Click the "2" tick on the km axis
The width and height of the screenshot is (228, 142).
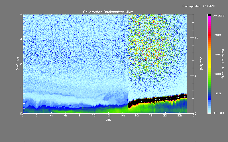[21, 64]
